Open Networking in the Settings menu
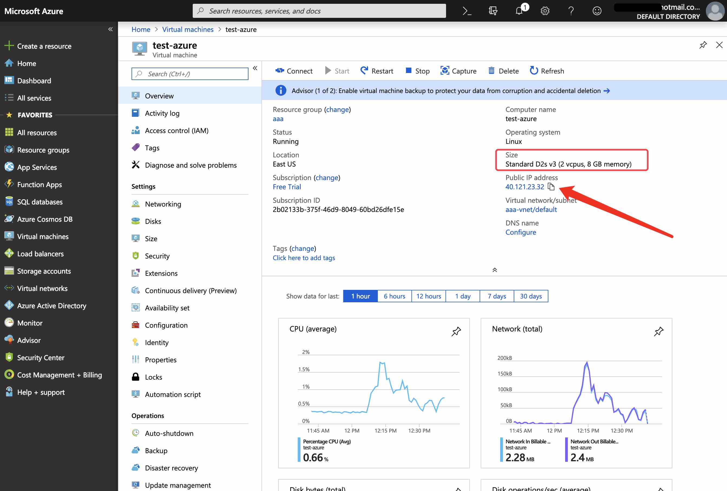This screenshot has width=727, height=491. (163, 204)
